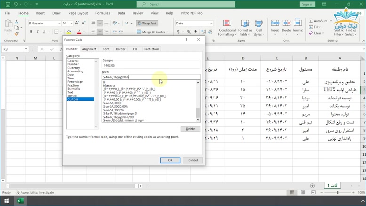Click the Save icon in title bar
Viewport: 366px width, 206px height.
pos(8,4)
